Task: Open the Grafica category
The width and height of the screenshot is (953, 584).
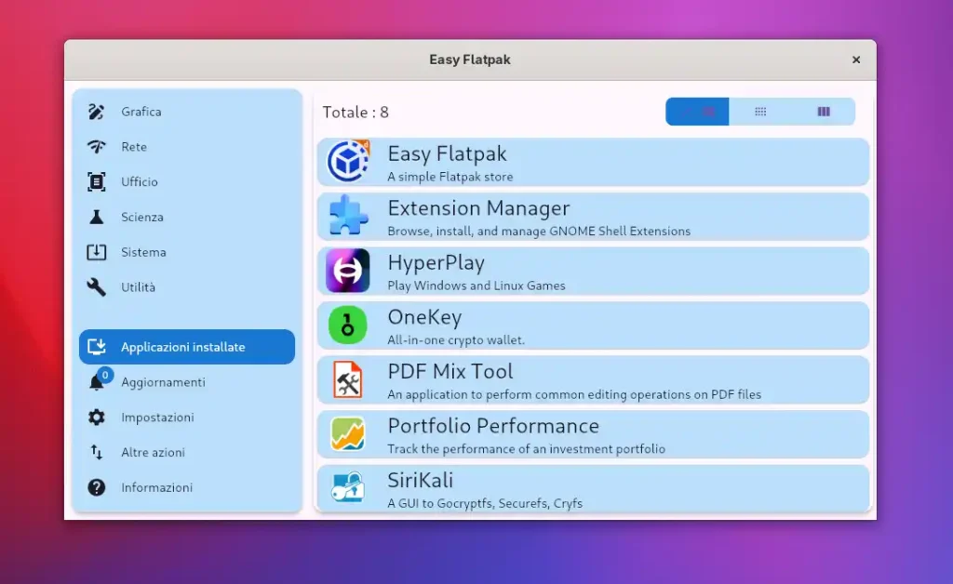Action: 141,112
